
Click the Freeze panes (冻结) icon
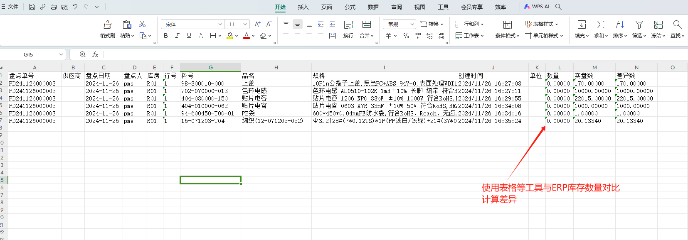[x=658, y=25]
